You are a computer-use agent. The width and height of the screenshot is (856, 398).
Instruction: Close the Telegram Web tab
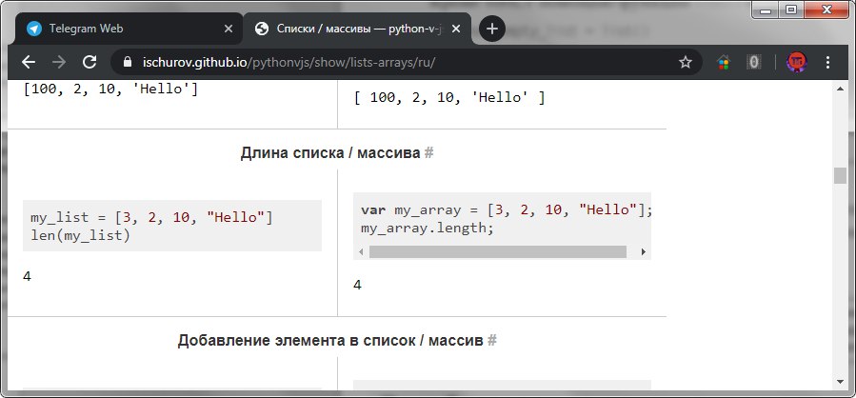coord(229,29)
